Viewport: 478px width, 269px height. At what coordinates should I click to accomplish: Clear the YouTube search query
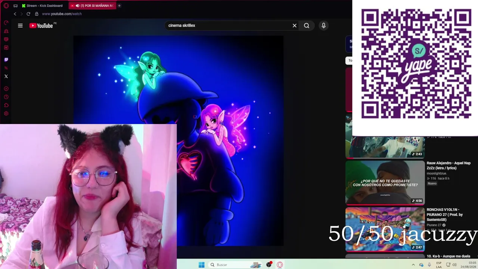[295, 25]
